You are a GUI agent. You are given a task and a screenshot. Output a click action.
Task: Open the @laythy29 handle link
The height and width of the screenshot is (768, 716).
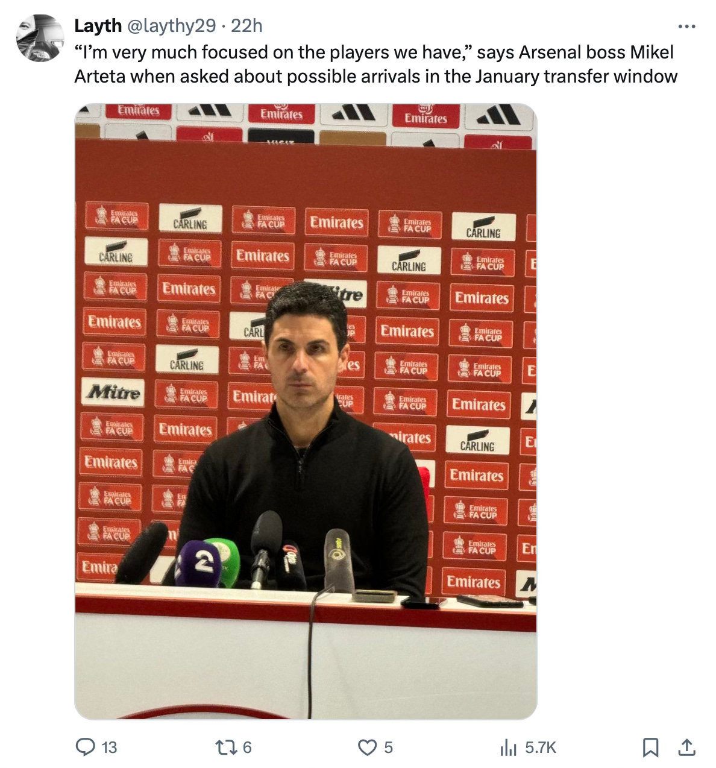[169, 25]
